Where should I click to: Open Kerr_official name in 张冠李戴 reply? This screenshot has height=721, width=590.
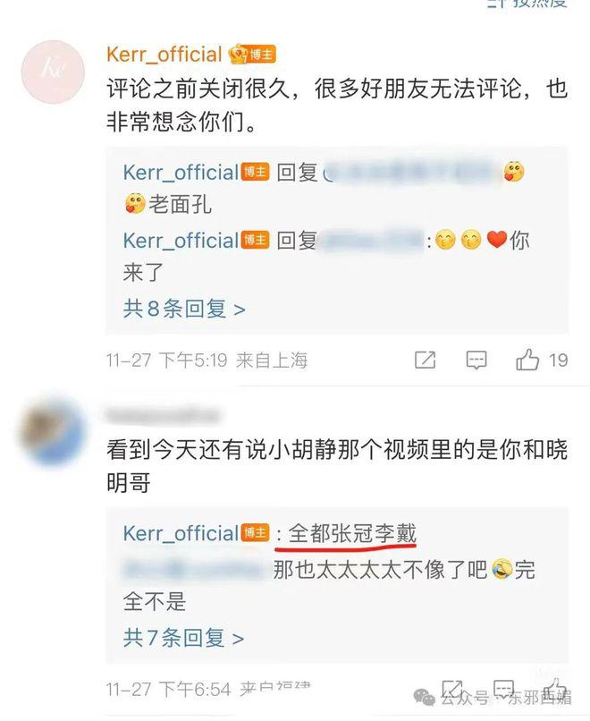tap(181, 533)
